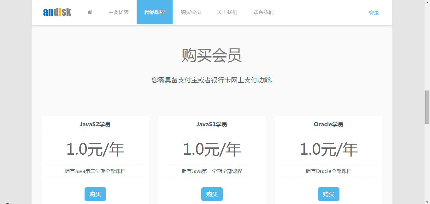Click the vertical scrollbar thumb

pyautogui.click(x=427, y=107)
